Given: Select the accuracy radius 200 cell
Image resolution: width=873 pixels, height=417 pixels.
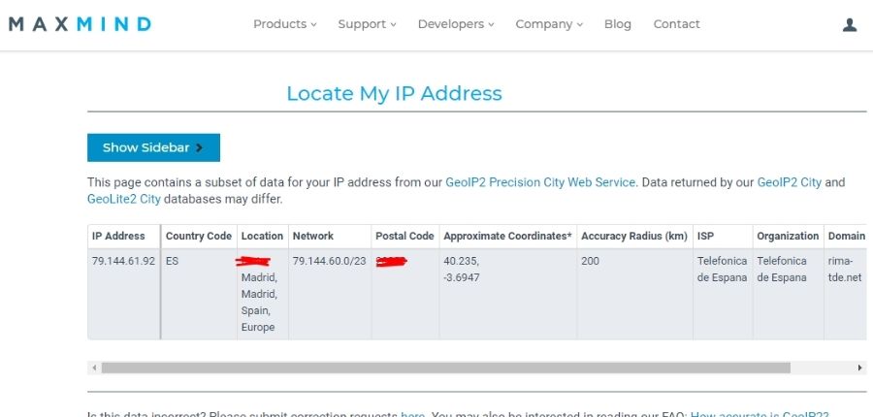Looking at the screenshot, I should tap(634, 294).
